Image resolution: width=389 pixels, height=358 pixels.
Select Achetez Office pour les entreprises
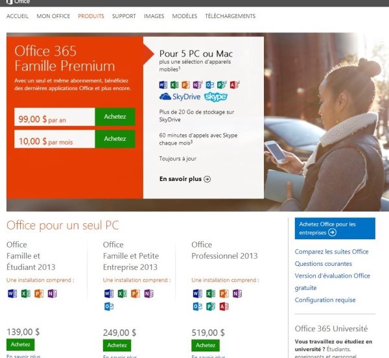coord(335,228)
